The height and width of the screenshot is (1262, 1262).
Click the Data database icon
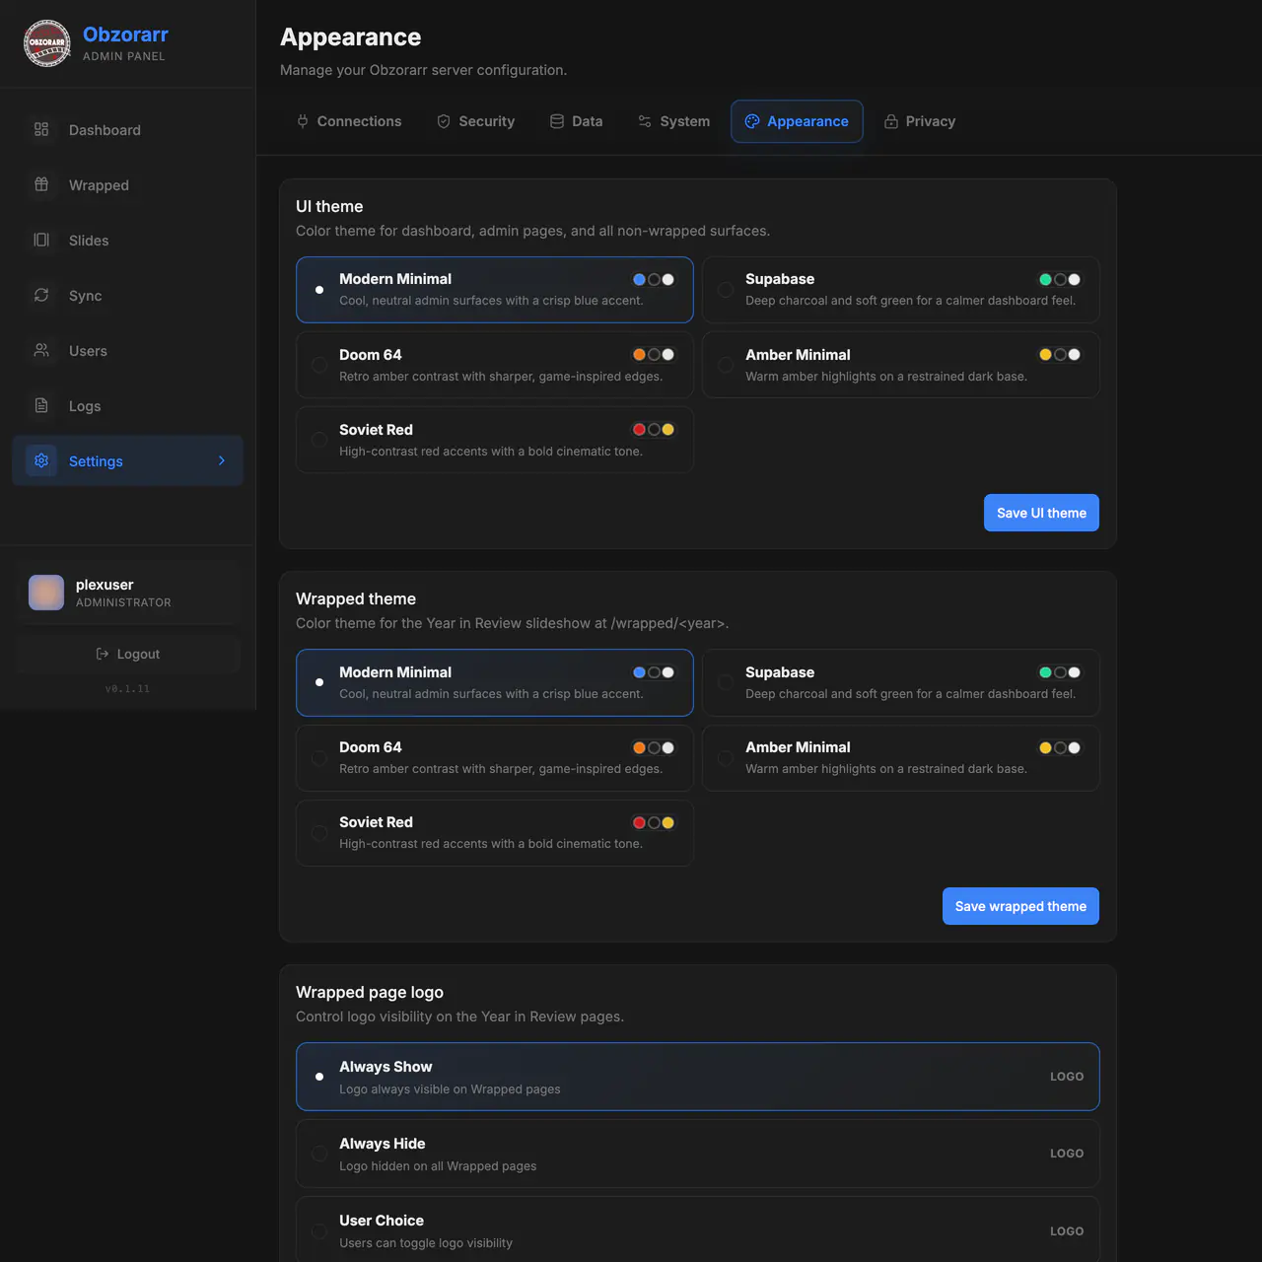pos(557,121)
